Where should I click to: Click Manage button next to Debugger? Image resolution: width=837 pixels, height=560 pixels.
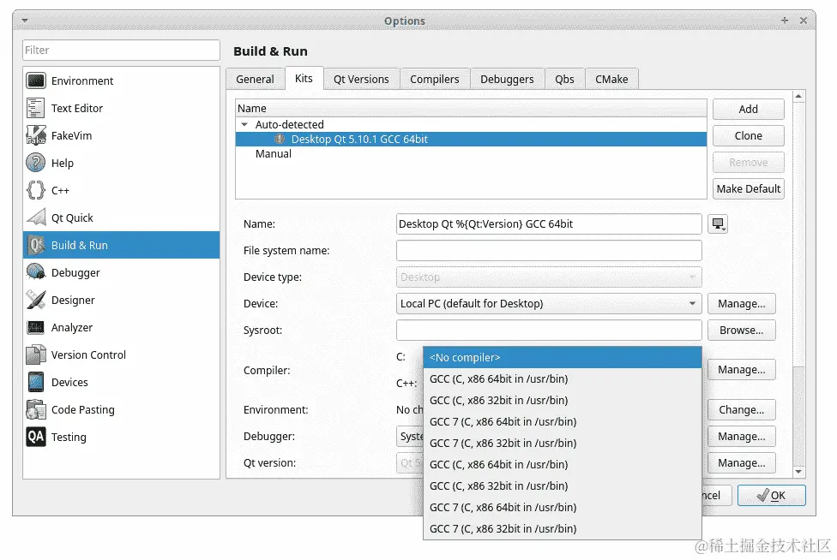pos(742,437)
